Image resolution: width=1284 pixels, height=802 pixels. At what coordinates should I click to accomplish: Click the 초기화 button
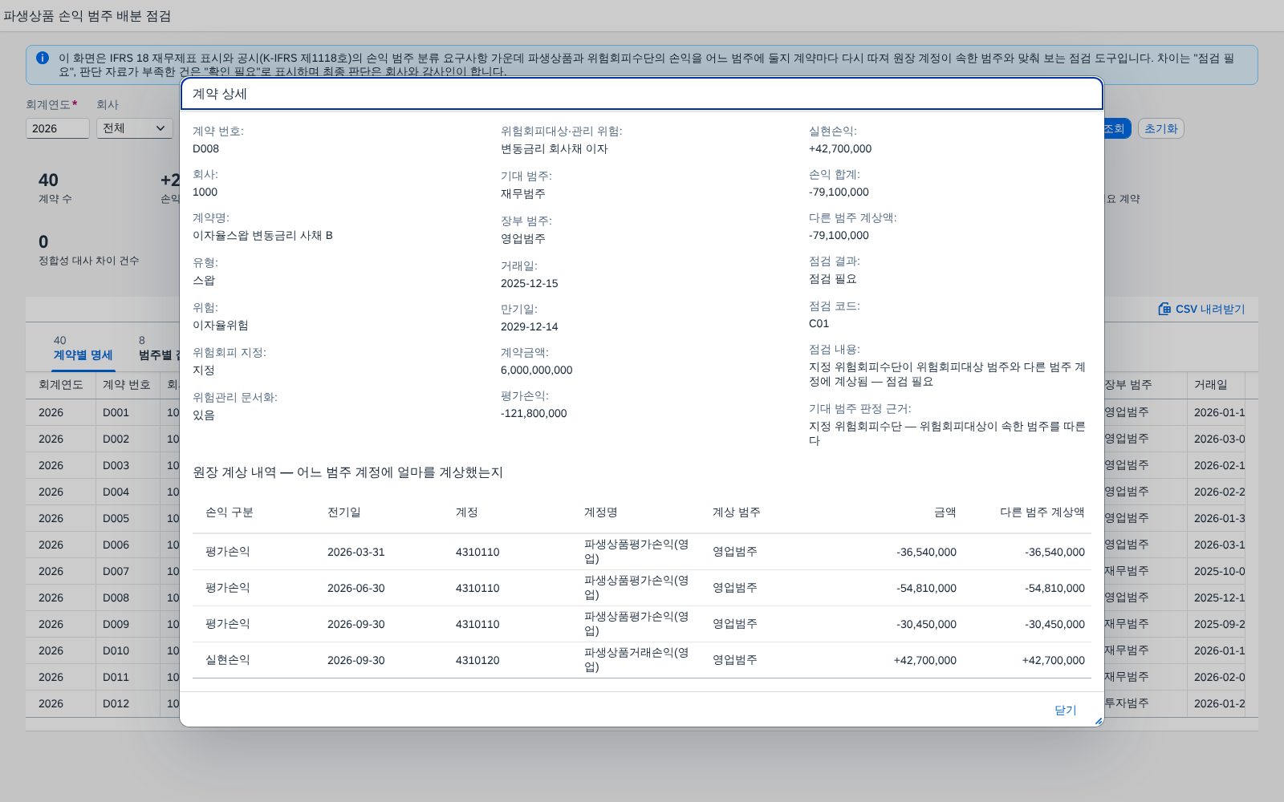pyautogui.click(x=1160, y=128)
